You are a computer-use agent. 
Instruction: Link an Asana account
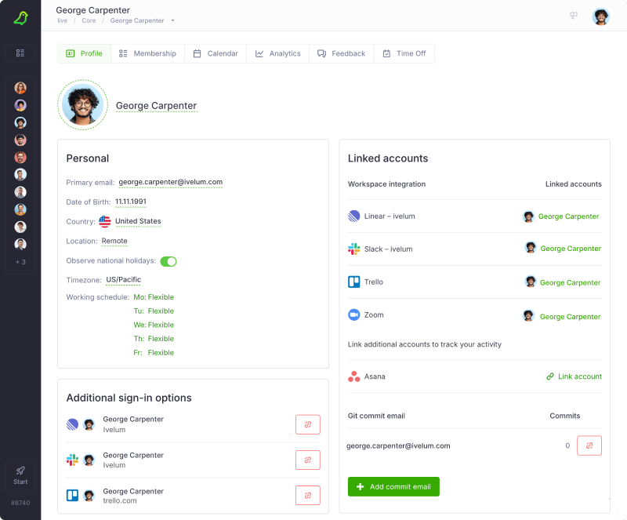(x=574, y=376)
